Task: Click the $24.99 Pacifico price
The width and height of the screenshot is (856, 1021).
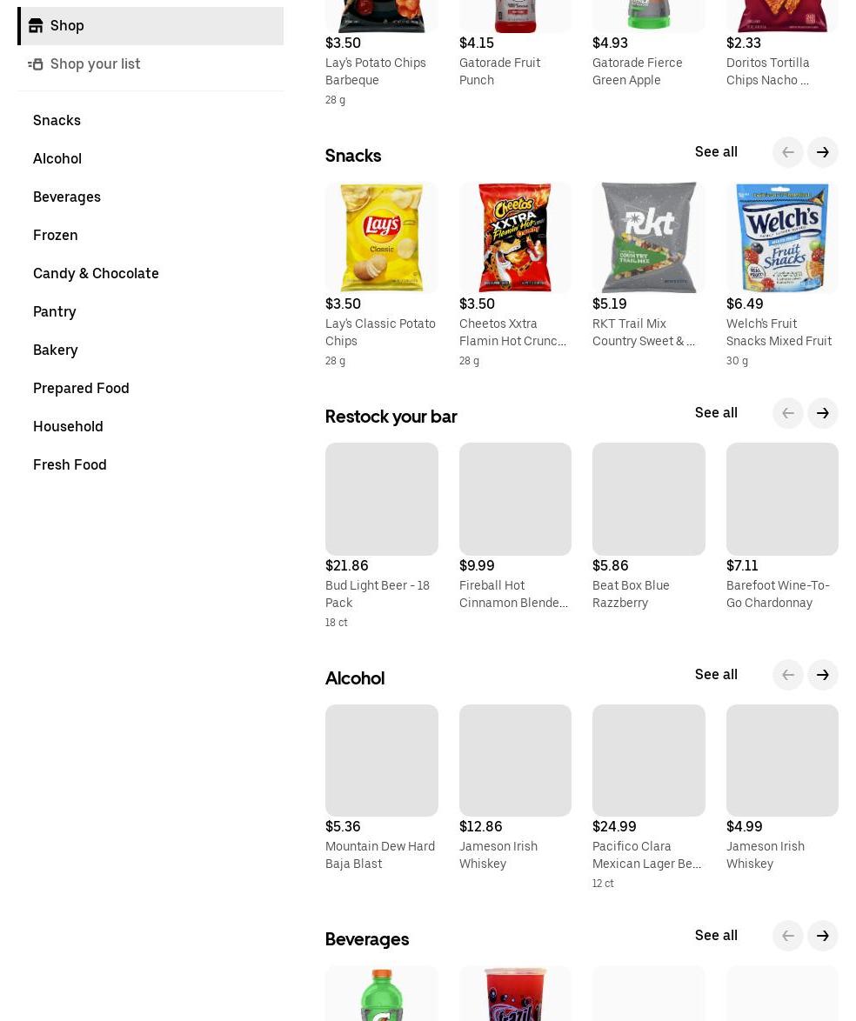Action: point(614,826)
